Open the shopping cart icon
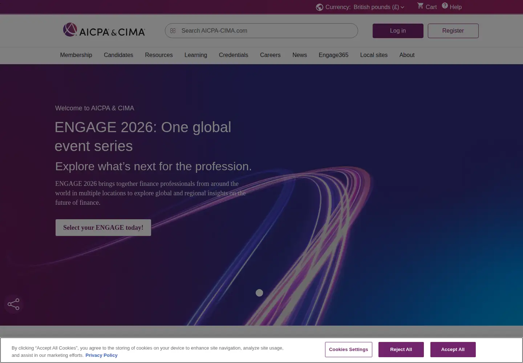 pos(421,6)
